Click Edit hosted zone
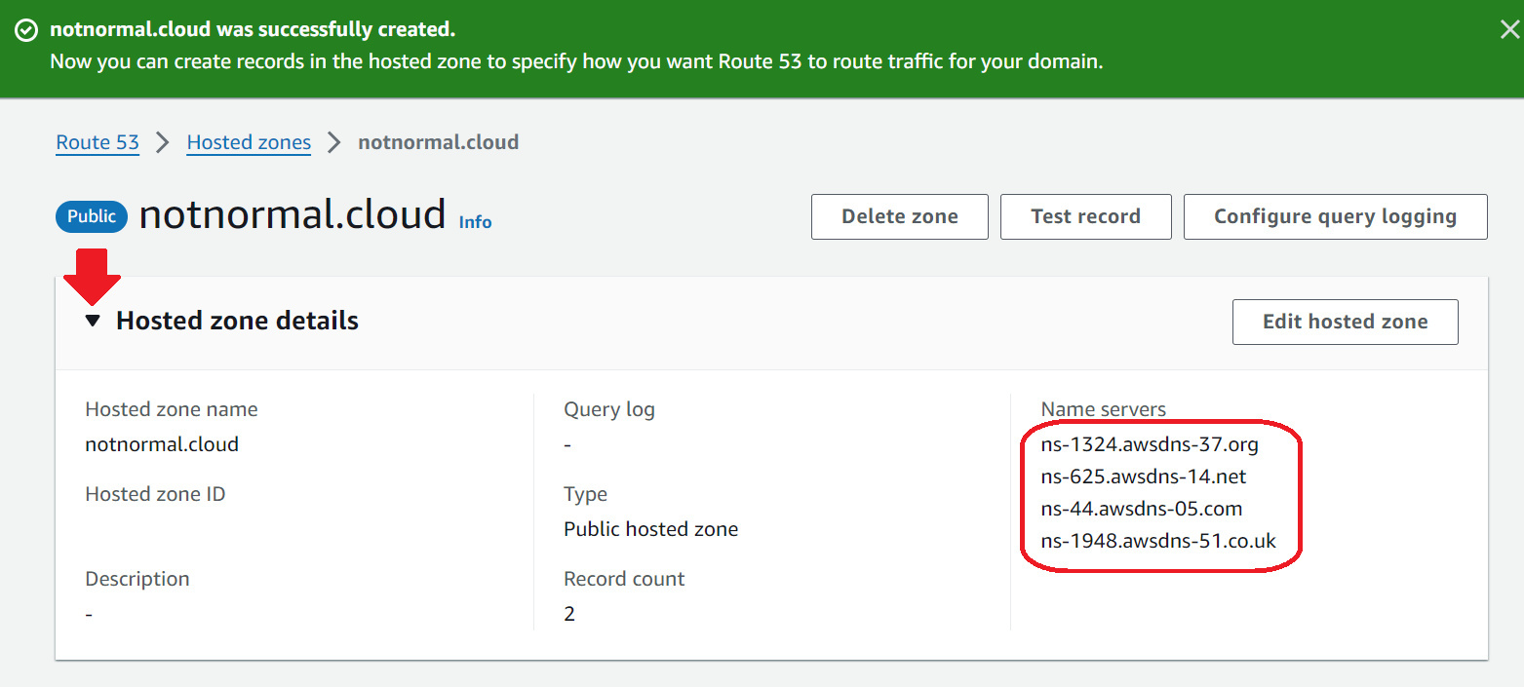Image resolution: width=1524 pixels, height=687 pixels. [x=1345, y=322]
